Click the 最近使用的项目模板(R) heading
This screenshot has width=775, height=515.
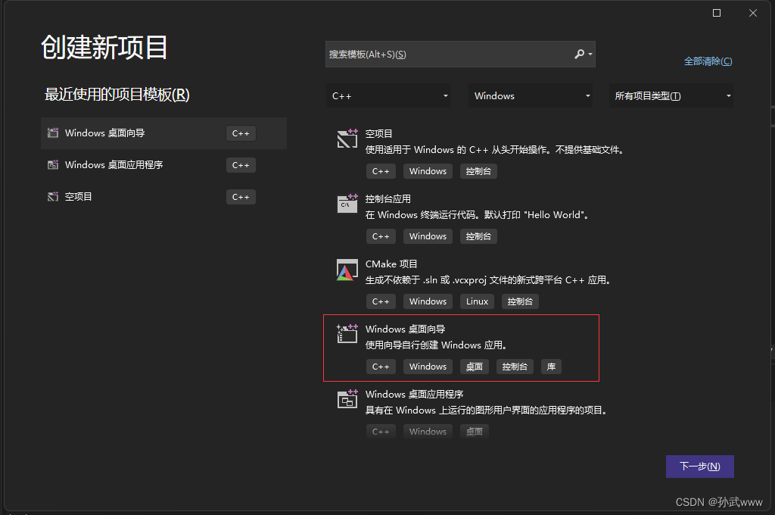click(x=117, y=94)
